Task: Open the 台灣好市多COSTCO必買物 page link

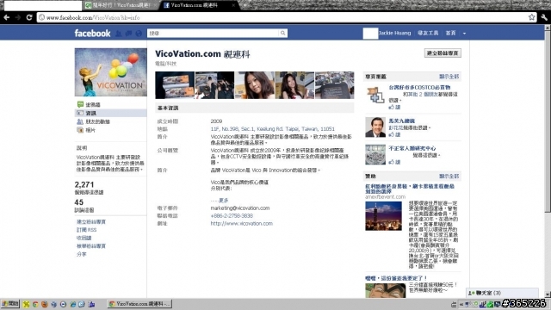Action: click(419, 87)
